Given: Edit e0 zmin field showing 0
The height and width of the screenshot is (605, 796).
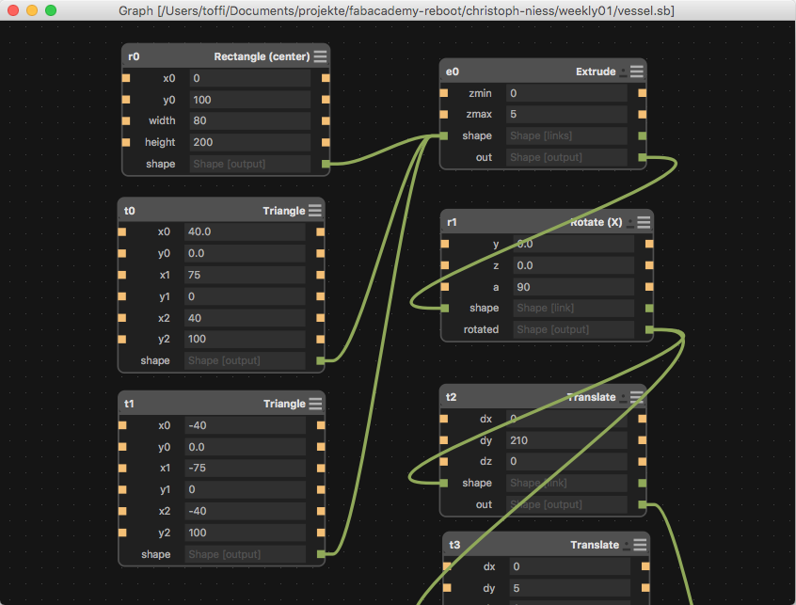Looking at the screenshot, I should point(567,93).
